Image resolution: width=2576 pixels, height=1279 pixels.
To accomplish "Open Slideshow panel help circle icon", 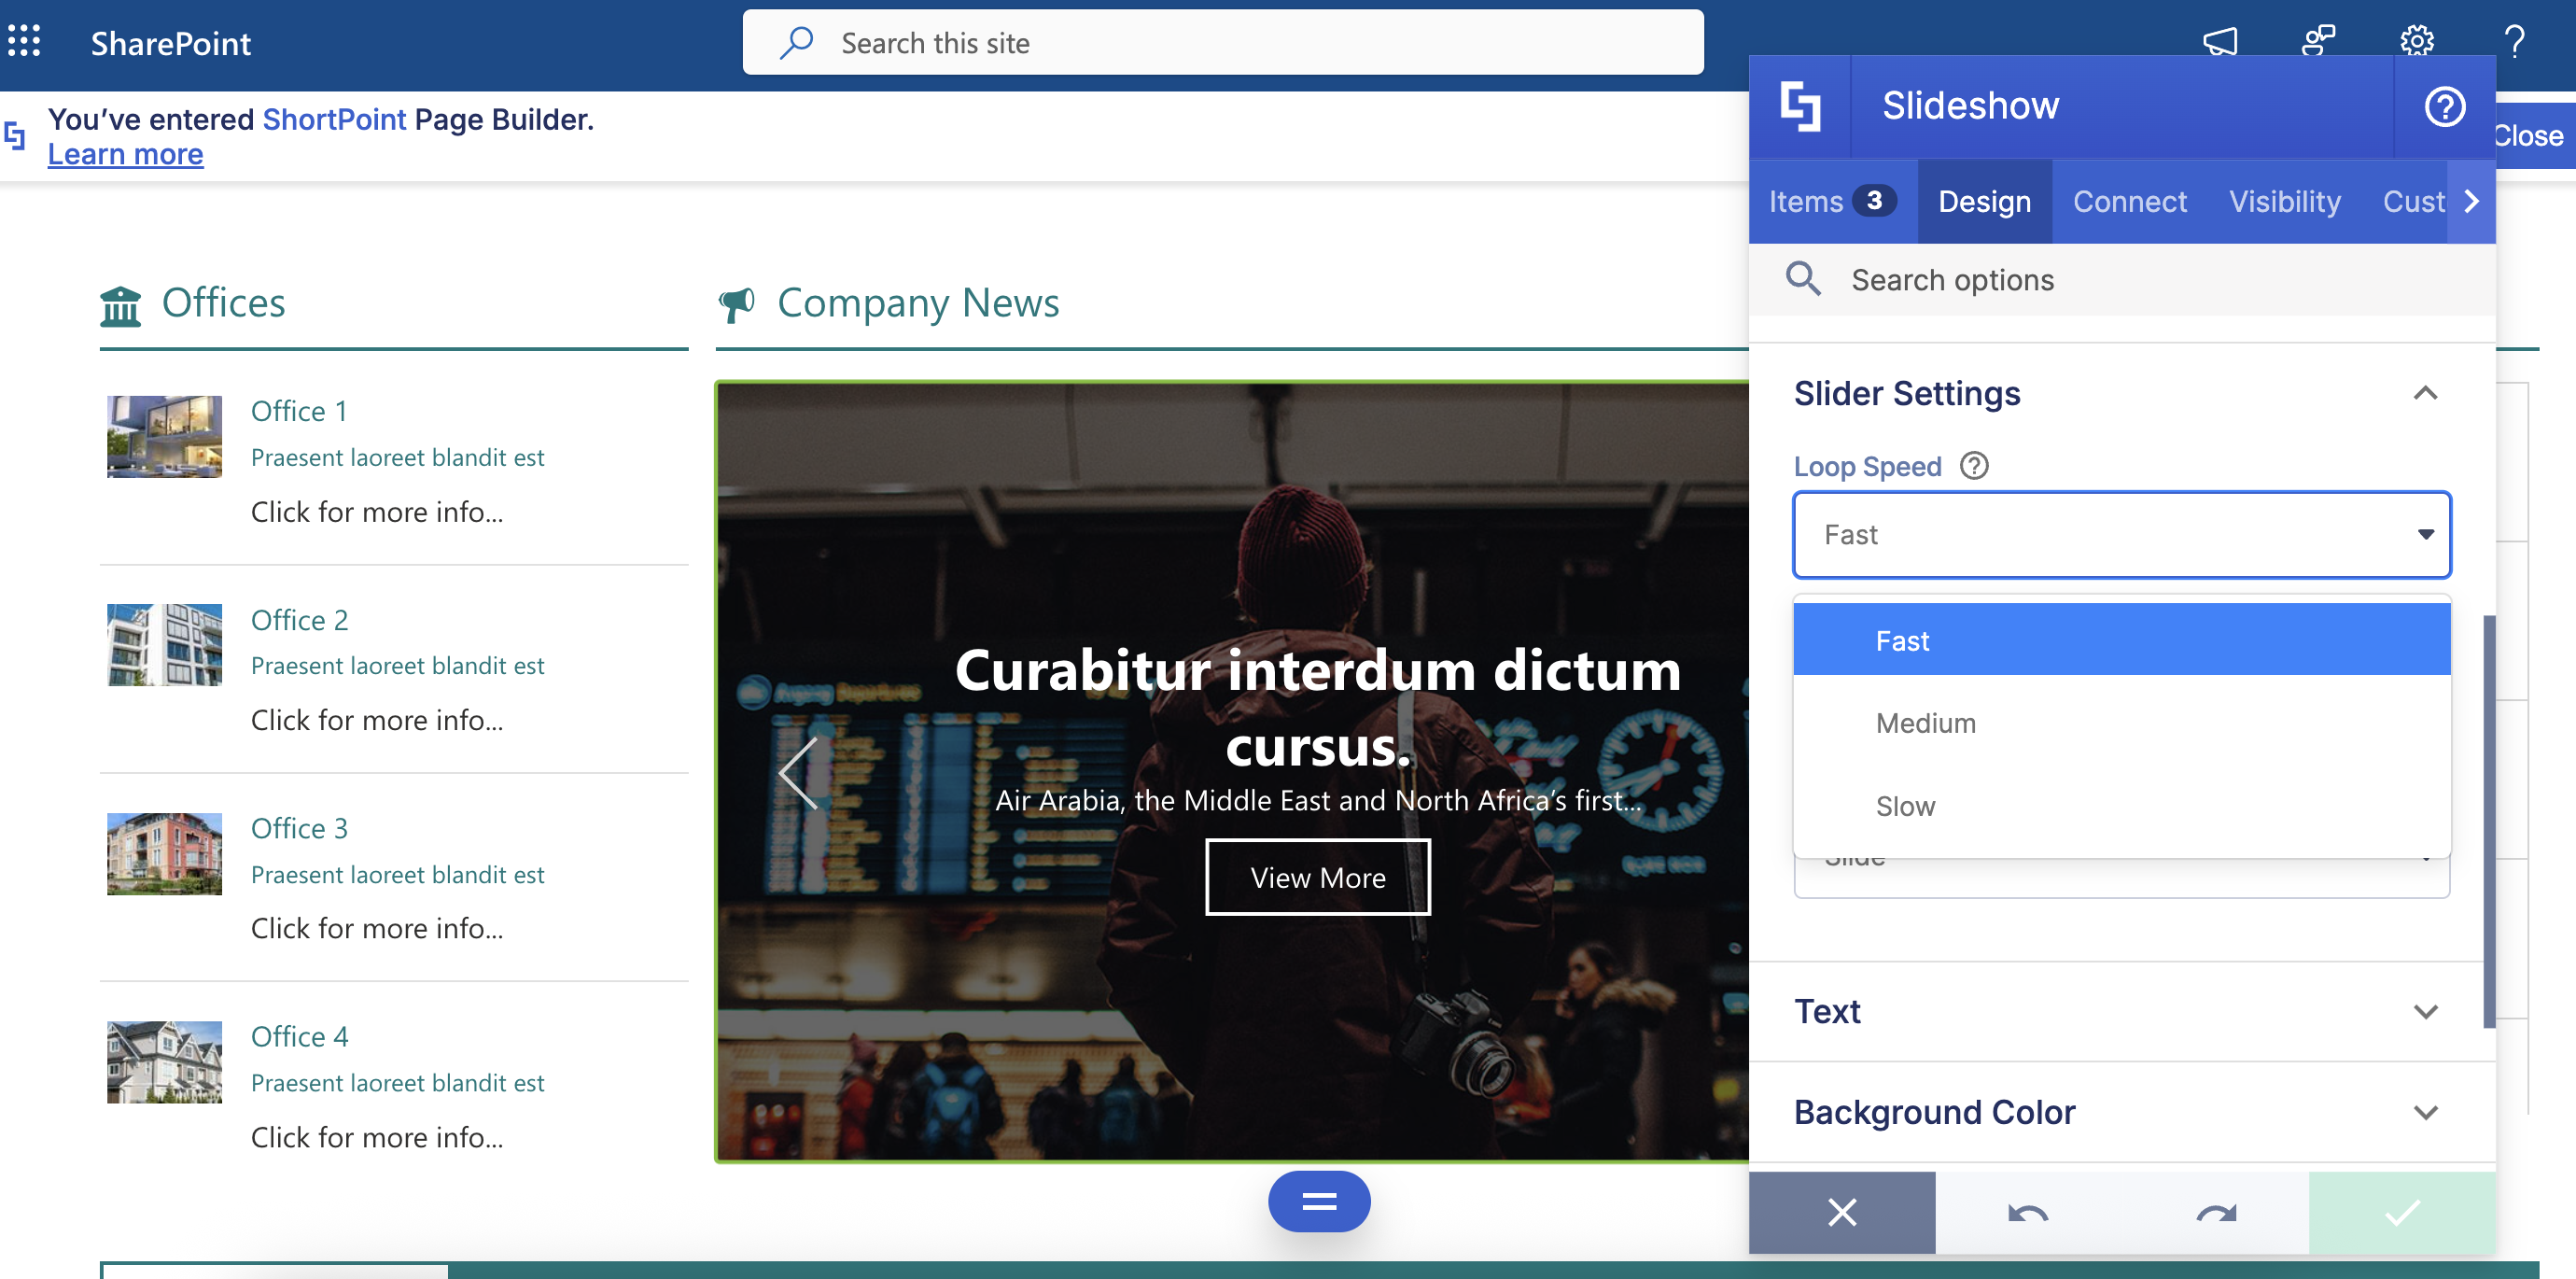I will click(x=2444, y=106).
